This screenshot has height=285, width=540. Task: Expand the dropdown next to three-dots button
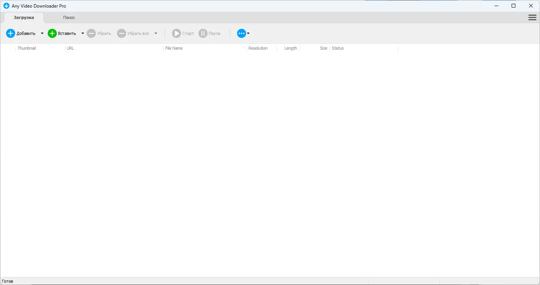[248, 33]
